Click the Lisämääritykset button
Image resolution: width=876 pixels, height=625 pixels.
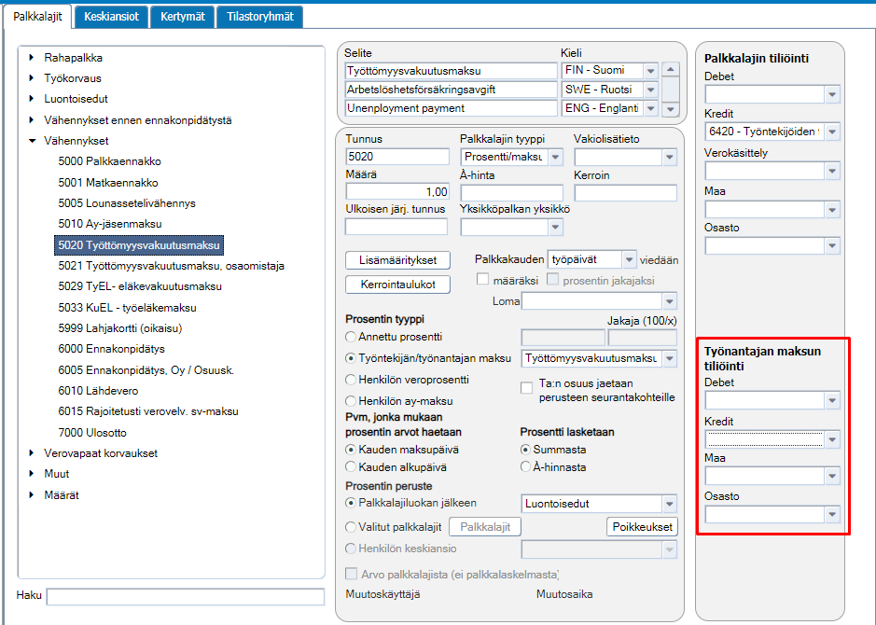397,260
